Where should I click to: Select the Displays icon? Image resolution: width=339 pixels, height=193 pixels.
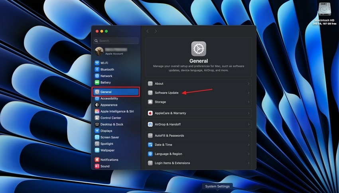[97, 131]
